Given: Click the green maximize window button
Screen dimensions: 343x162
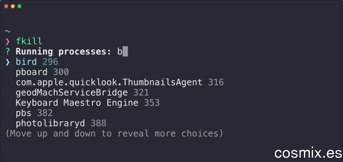Looking at the screenshot, I should [x=19, y=6].
